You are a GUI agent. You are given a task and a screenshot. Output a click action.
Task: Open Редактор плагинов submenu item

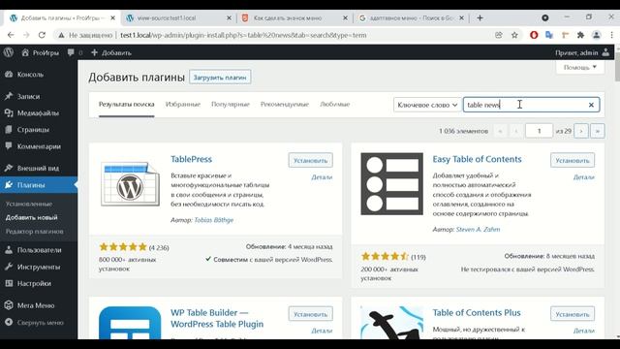pyautogui.click(x=35, y=232)
